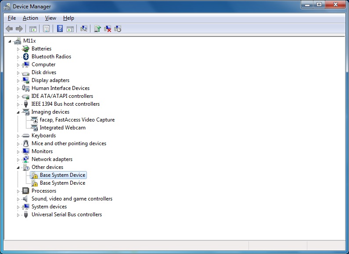Image resolution: width=349 pixels, height=254 pixels.
Task: Expand the Batteries node arrow
Action: (x=18, y=49)
